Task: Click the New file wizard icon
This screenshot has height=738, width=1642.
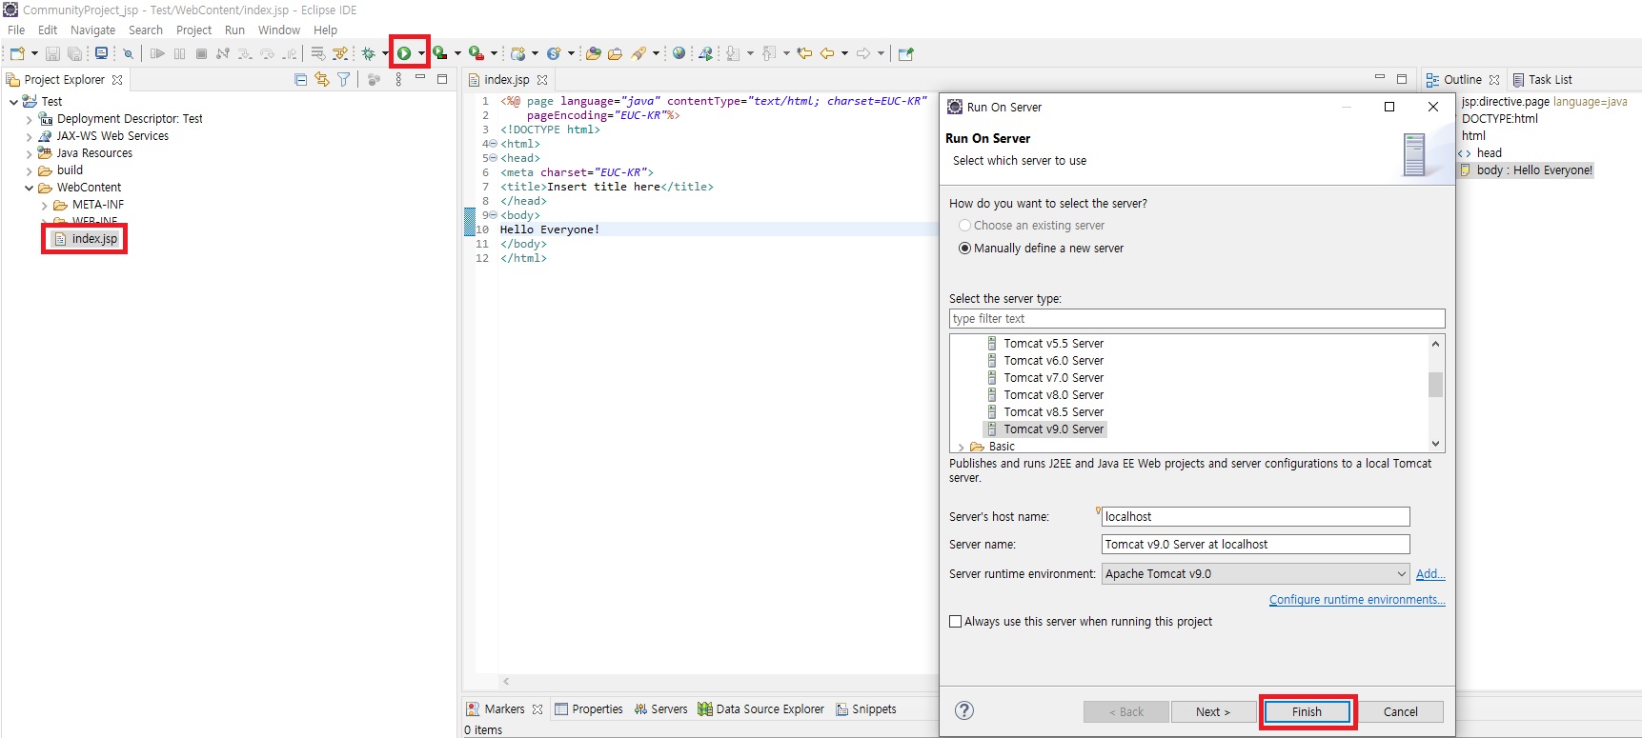Action: click(17, 53)
